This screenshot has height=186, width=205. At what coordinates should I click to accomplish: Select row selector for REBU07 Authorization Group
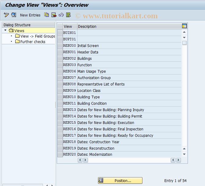coord(60,78)
